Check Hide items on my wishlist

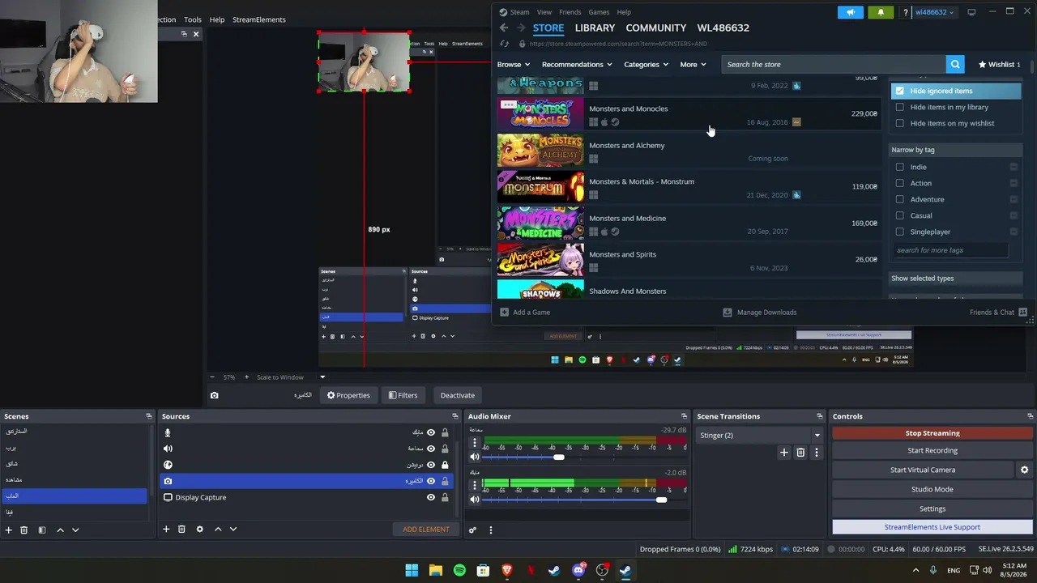pyautogui.click(x=899, y=123)
